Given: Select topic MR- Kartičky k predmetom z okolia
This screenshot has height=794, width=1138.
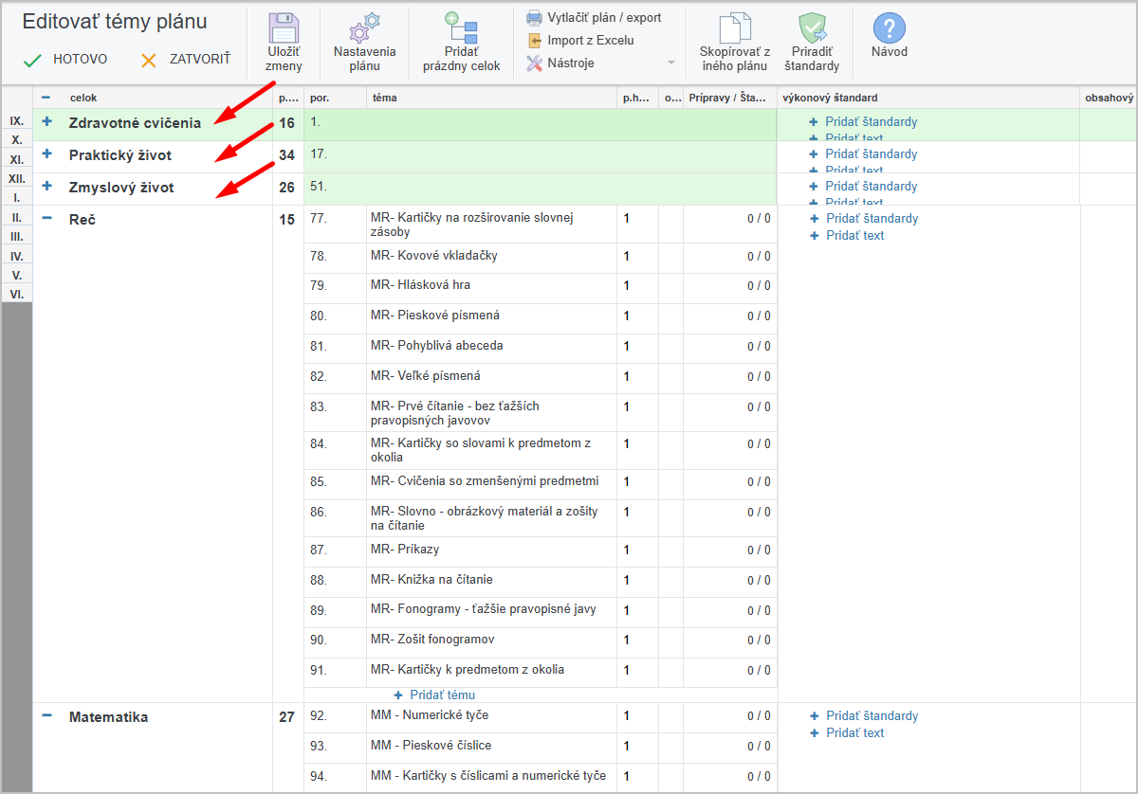Looking at the screenshot, I should (x=468, y=670).
